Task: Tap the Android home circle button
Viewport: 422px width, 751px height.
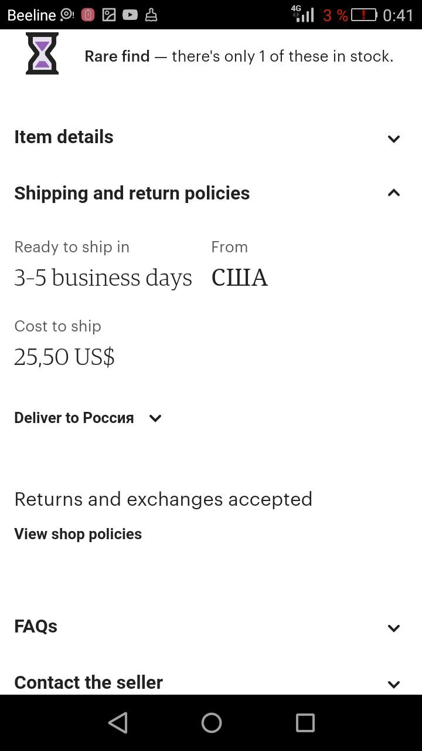Action: (x=212, y=723)
